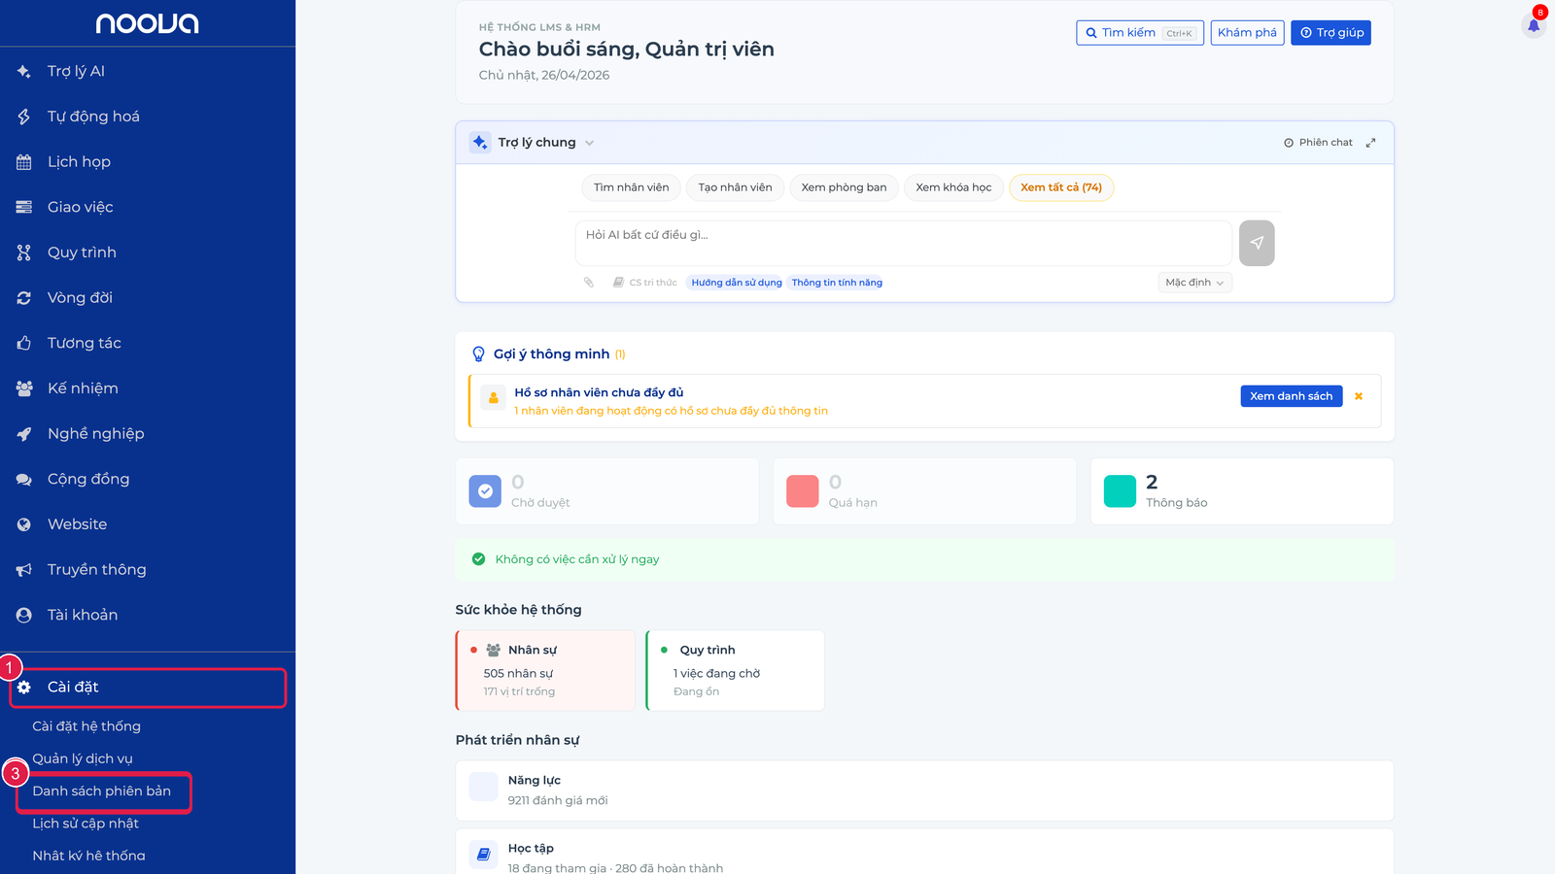Screen dimensions: 1555x874
Task: Expand the chat panel to fullscreen
Action: pyautogui.click(x=1370, y=143)
